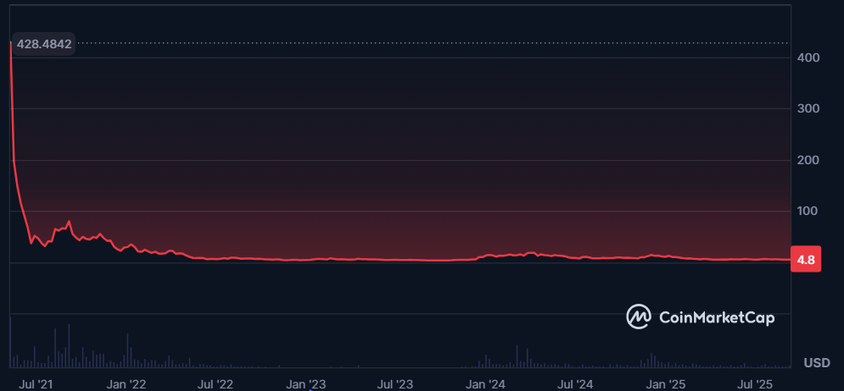Click the Jul '23 date axis label
Image resolution: width=844 pixels, height=391 pixels.
tap(395, 384)
